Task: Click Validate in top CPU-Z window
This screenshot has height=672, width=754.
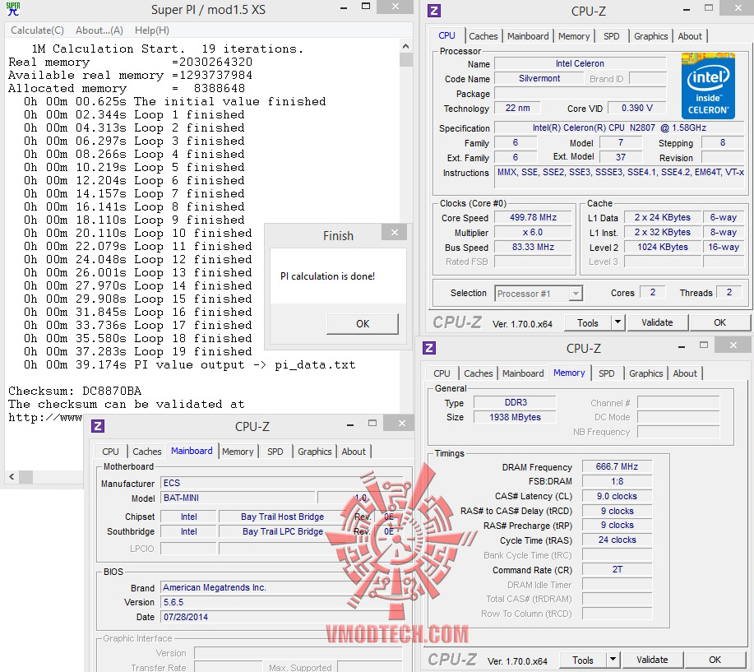Action: (657, 322)
